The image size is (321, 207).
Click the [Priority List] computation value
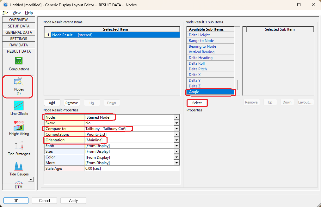tap(129, 134)
